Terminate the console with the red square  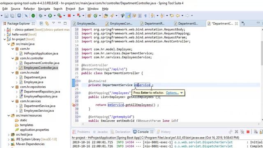[248, 132]
